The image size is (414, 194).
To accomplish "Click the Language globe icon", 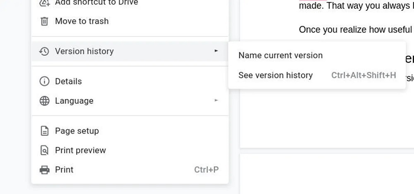I will 44,101.
